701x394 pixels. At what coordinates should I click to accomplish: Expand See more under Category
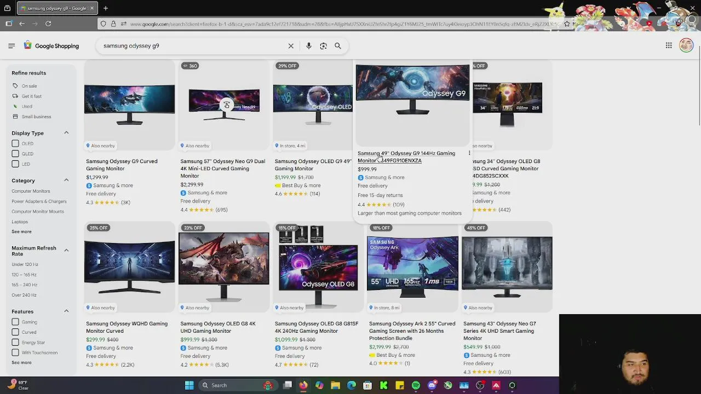(x=21, y=231)
